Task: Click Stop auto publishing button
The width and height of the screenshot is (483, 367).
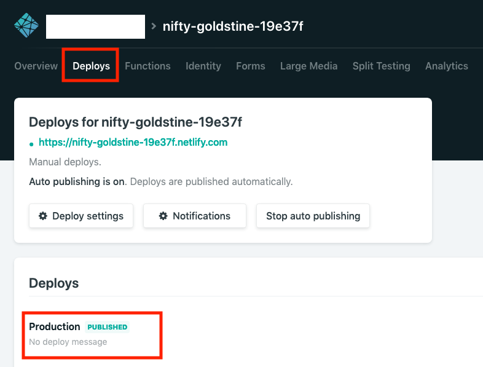Action: coord(313,216)
